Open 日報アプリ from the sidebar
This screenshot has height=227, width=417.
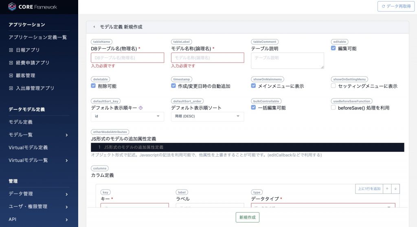28,50
